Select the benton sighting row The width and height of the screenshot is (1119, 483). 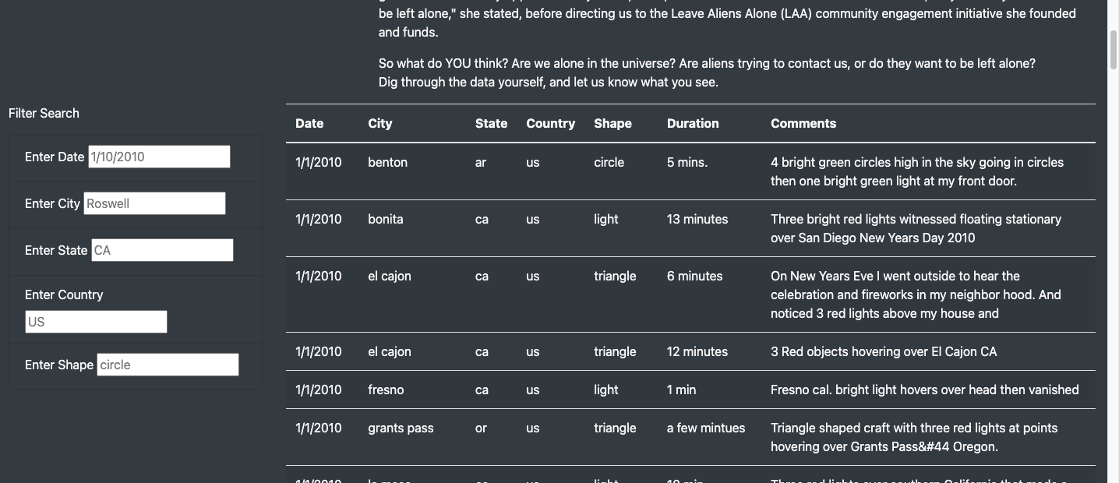(690, 171)
